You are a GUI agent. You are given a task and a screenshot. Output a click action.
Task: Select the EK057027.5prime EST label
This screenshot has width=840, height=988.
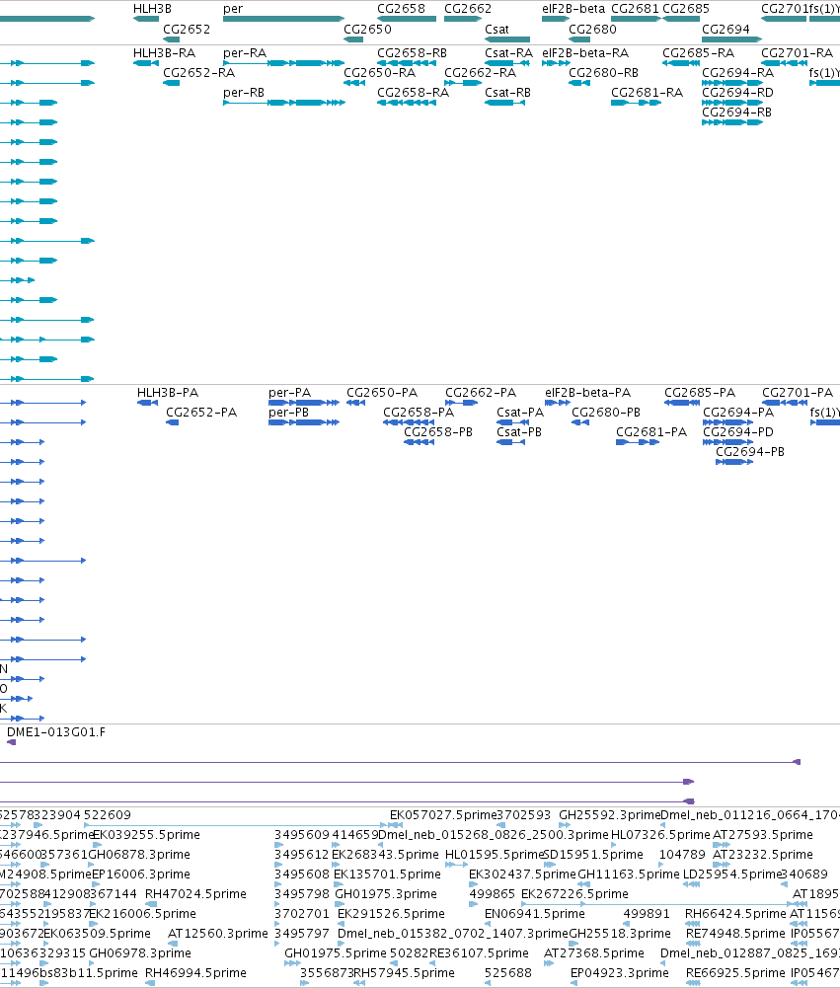443,814
